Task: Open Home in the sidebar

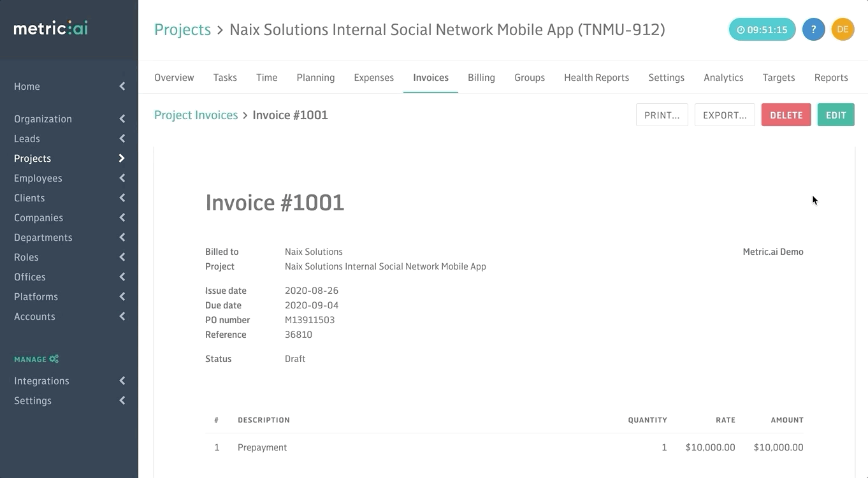Action: (27, 86)
